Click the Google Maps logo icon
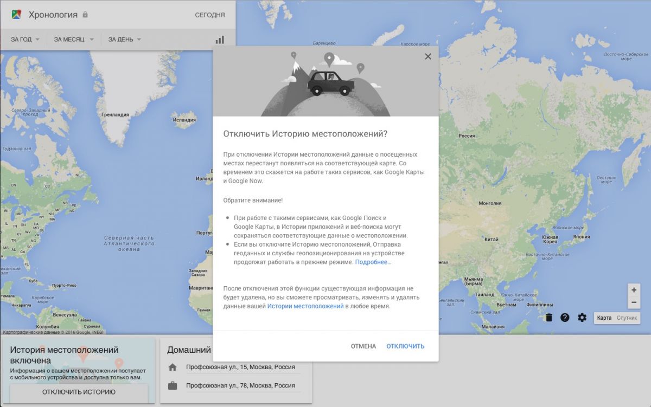 16,15
